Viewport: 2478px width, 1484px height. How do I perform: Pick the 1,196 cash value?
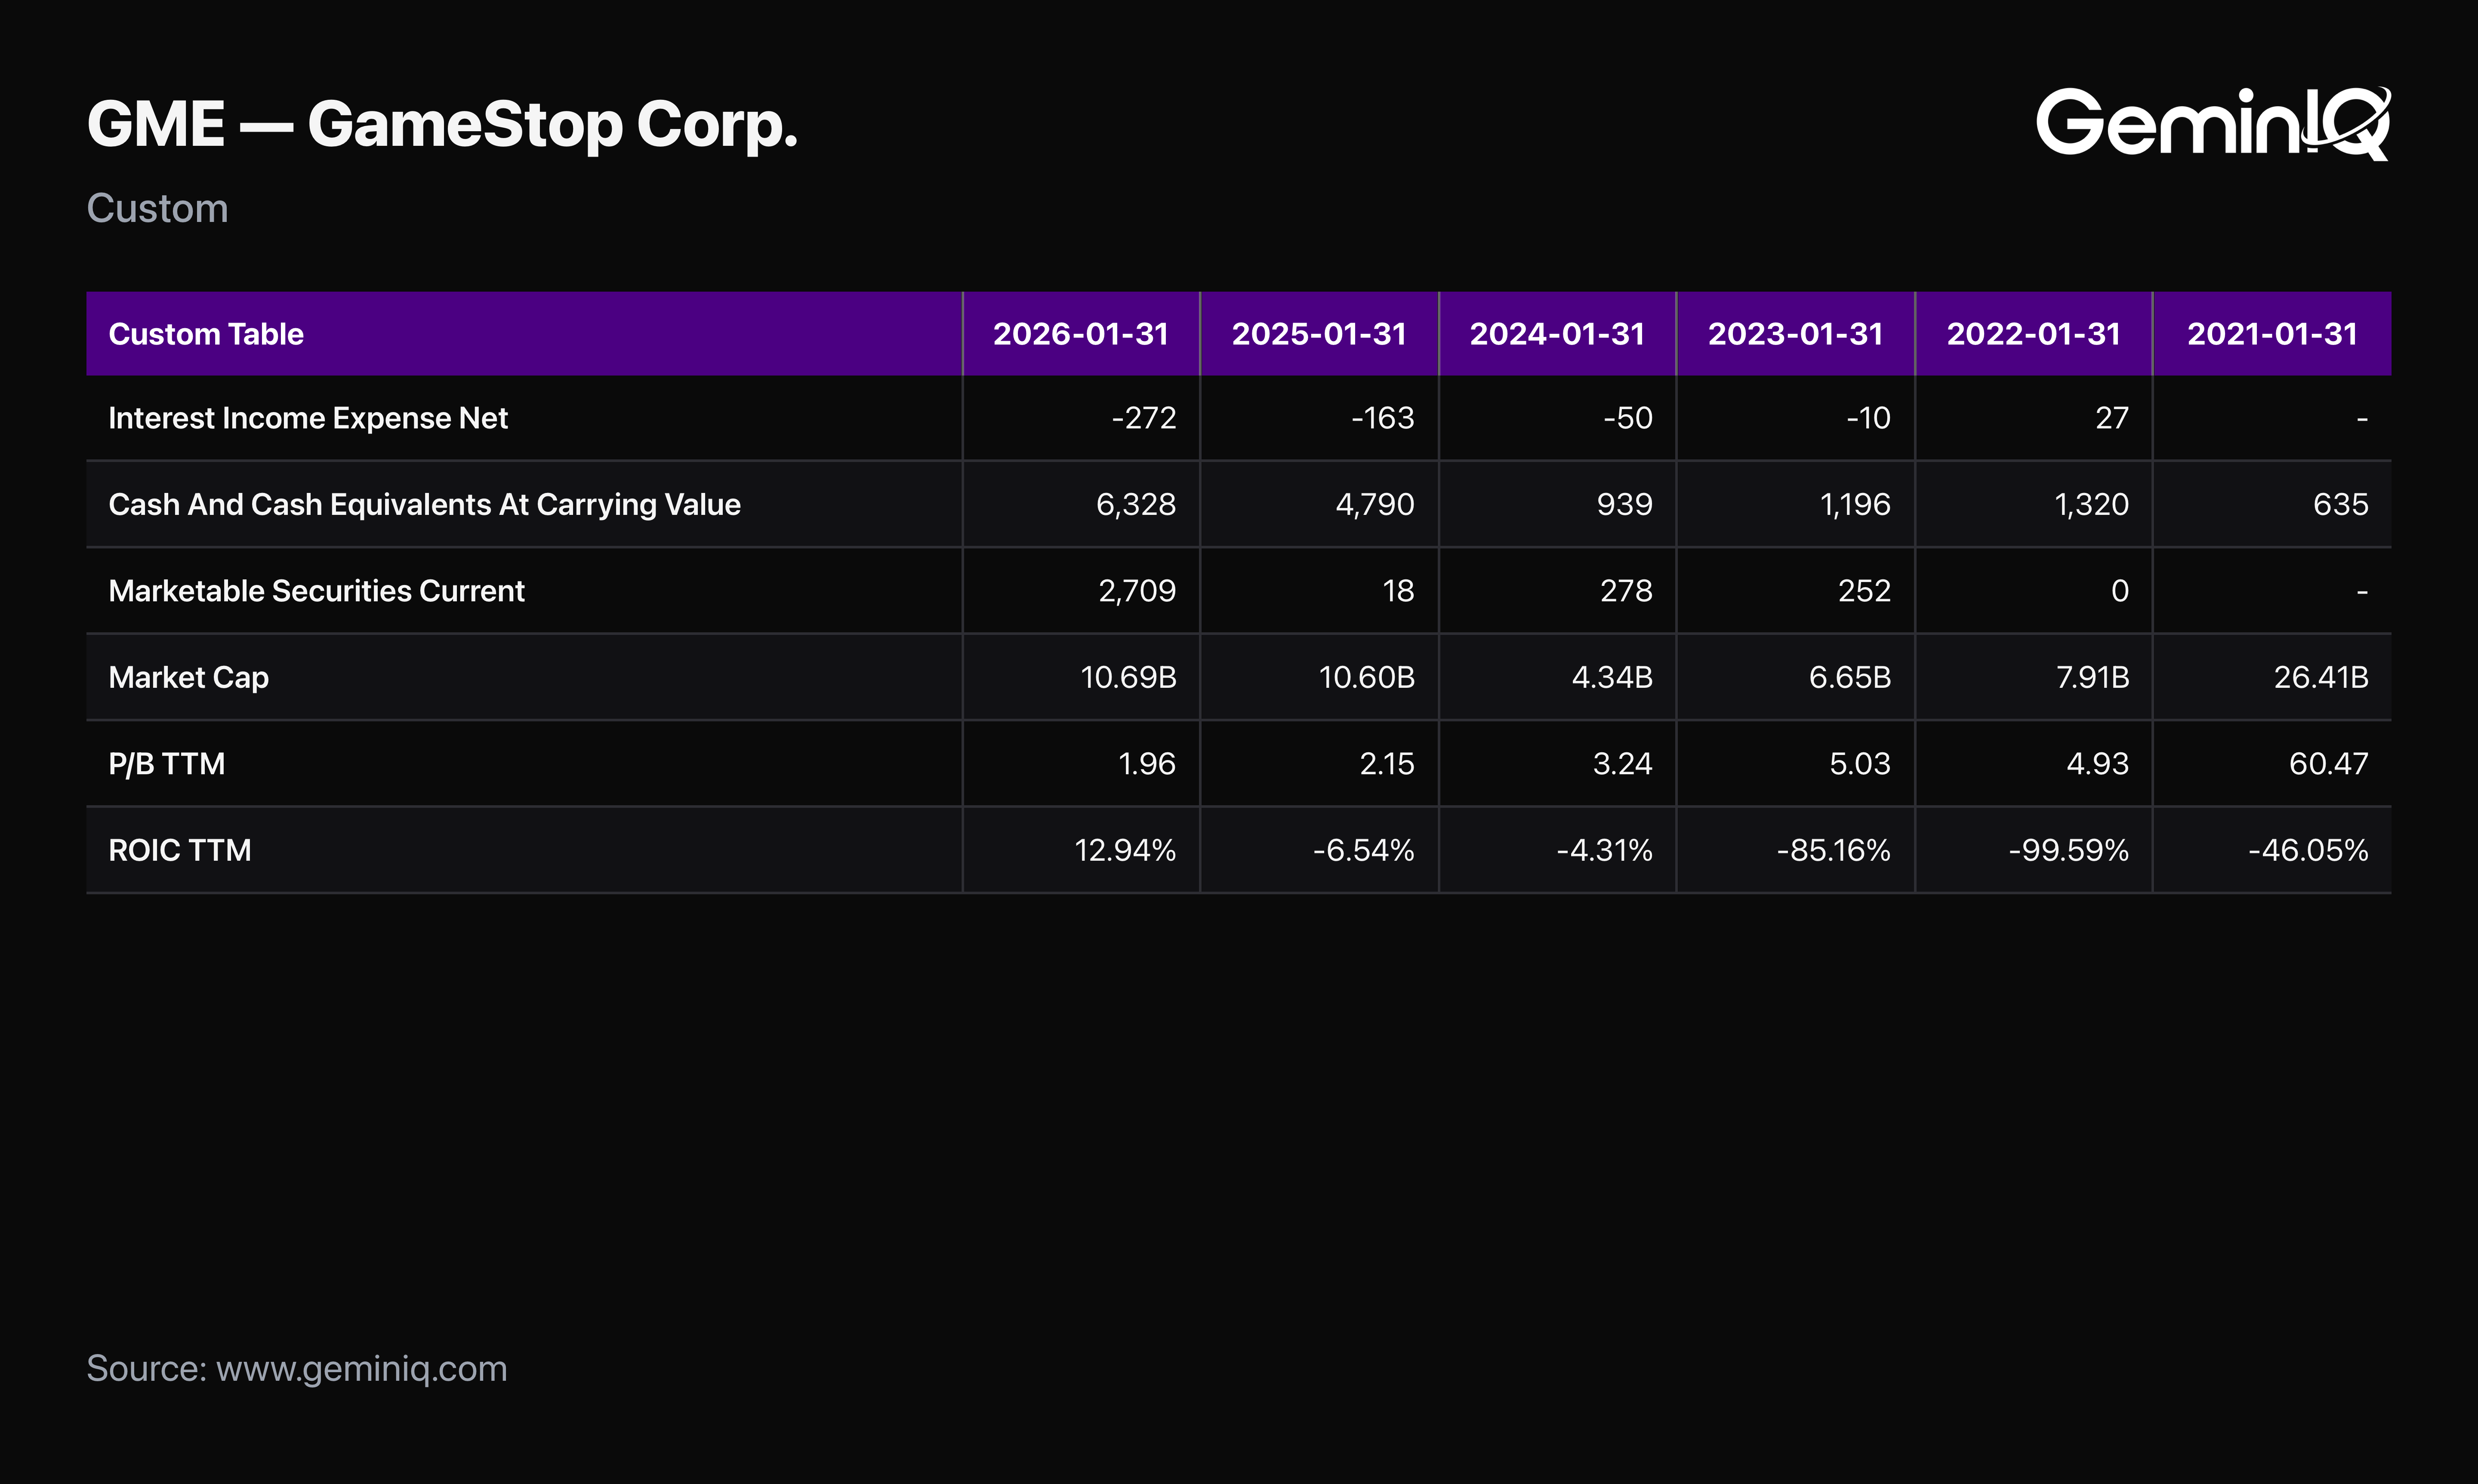pyautogui.click(x=1855, y=504)
